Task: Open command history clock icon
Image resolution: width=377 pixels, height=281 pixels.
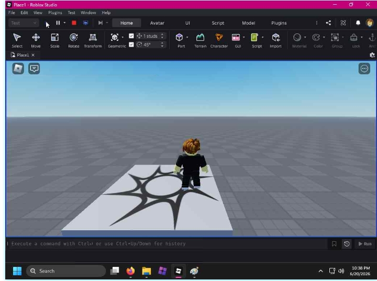Action: (347, 244)
